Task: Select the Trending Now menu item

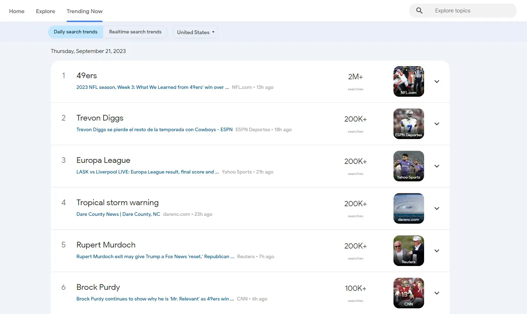Action: (84, 11)
